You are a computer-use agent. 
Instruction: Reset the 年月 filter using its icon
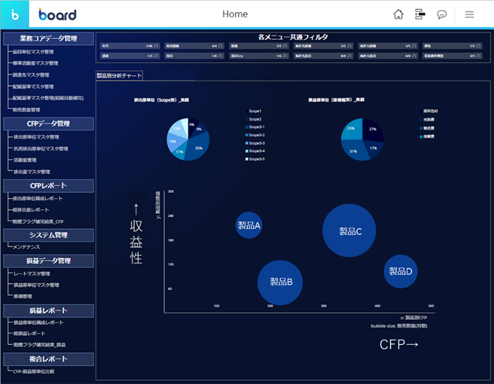[157, 46]
